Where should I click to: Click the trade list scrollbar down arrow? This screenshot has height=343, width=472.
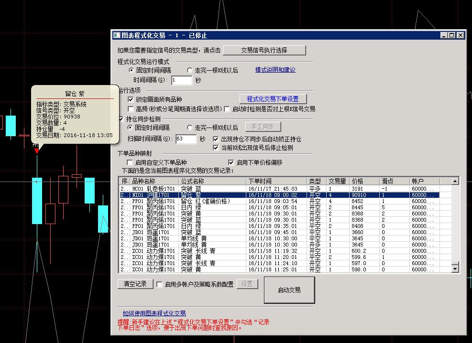pyautogui.click(x=455, y=269)
